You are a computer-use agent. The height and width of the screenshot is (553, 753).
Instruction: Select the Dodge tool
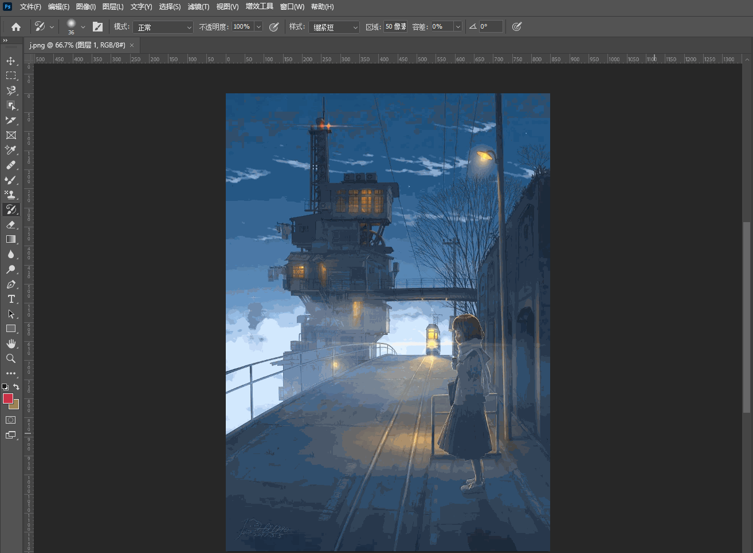11,269
